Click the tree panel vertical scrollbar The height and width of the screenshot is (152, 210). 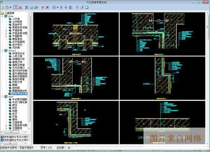[31, 70]
